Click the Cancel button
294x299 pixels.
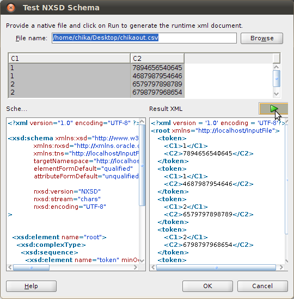[x=262, y=286]
